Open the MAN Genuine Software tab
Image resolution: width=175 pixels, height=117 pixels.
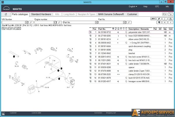[x=111, y=14]
